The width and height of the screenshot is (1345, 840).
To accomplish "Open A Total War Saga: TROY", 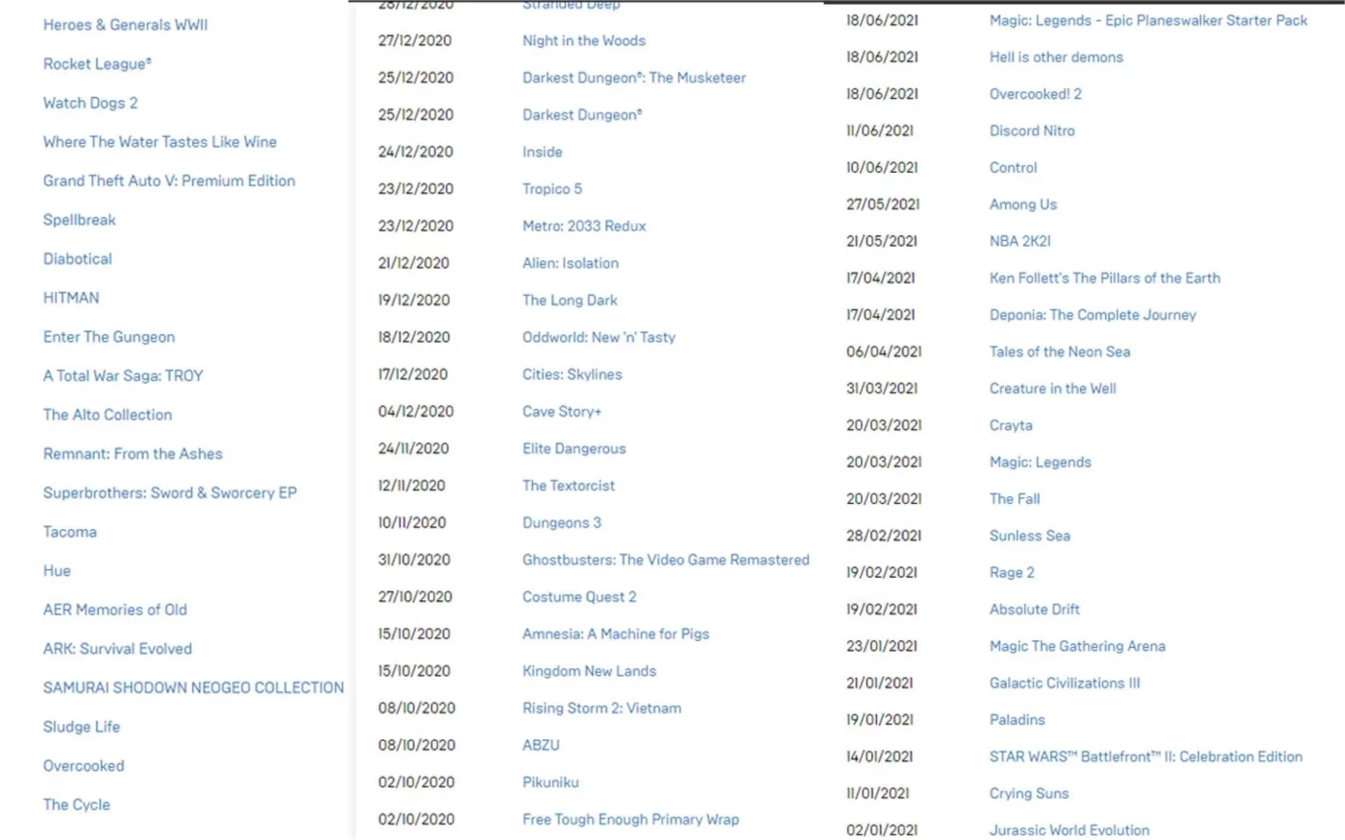I will point(123,376).
